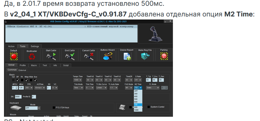Viewport: 260px width, 121px height.
Task: Click the T_Tgl input field
Action: click(x=148, y=80)
